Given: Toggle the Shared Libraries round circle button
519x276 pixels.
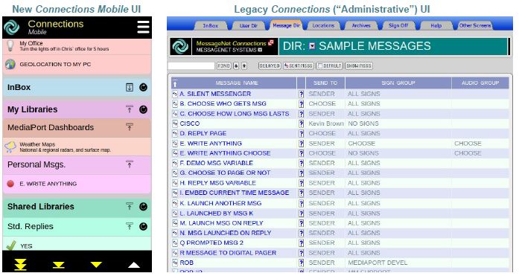Looking at the screenshot, I should (143, 207).
